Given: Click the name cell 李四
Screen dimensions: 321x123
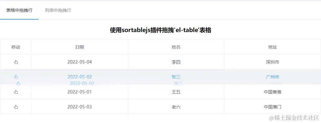Looking at the screenshot, I should point(176,62).
